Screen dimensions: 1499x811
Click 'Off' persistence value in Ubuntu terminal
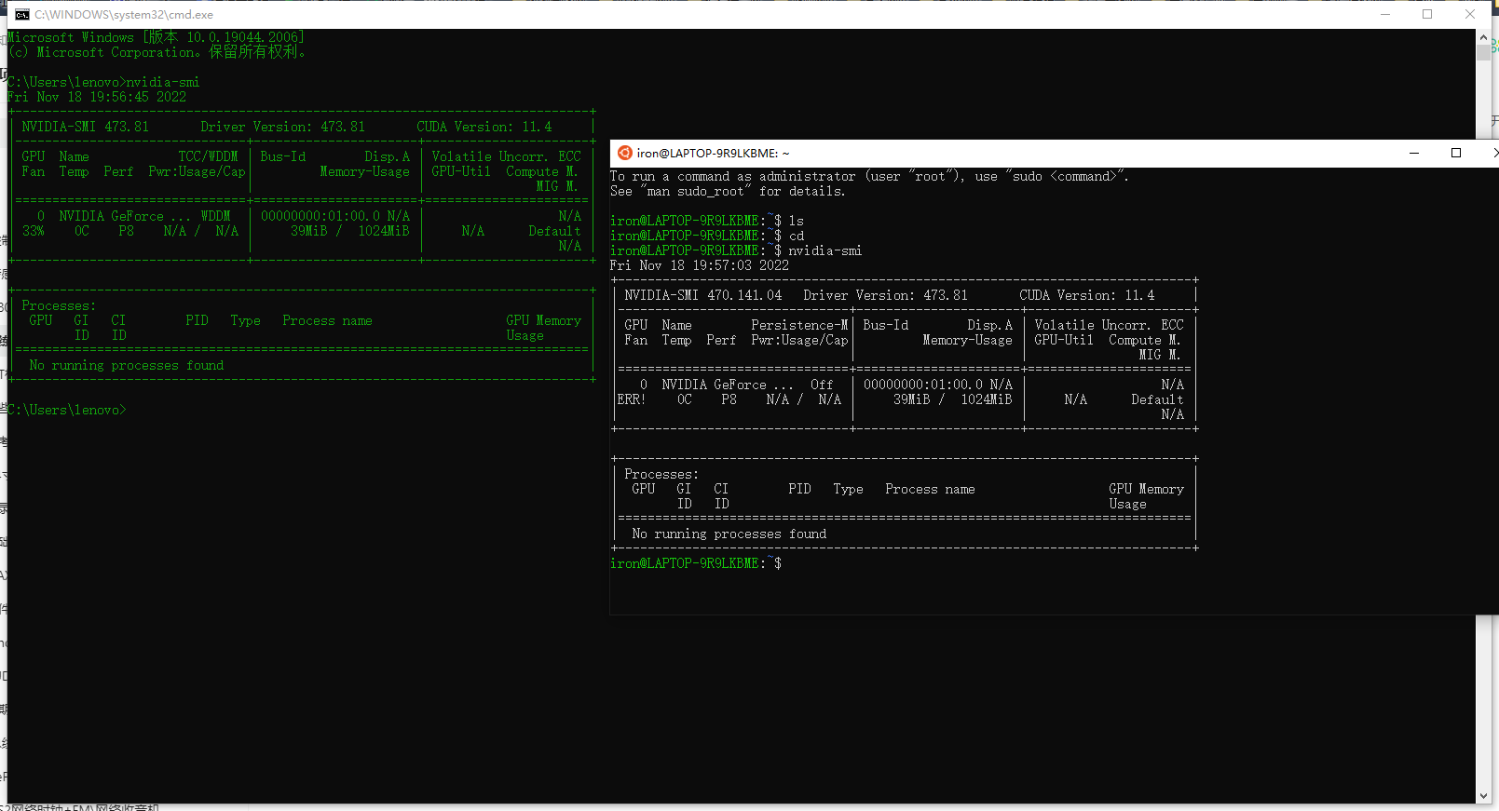(x=822, y=385)
